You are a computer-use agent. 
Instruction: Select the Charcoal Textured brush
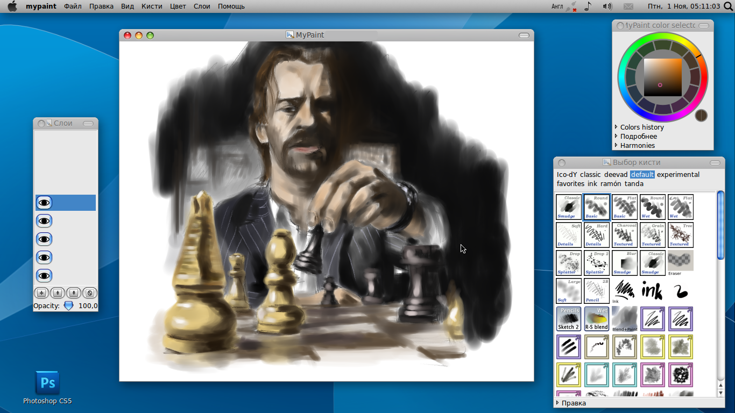625,235
